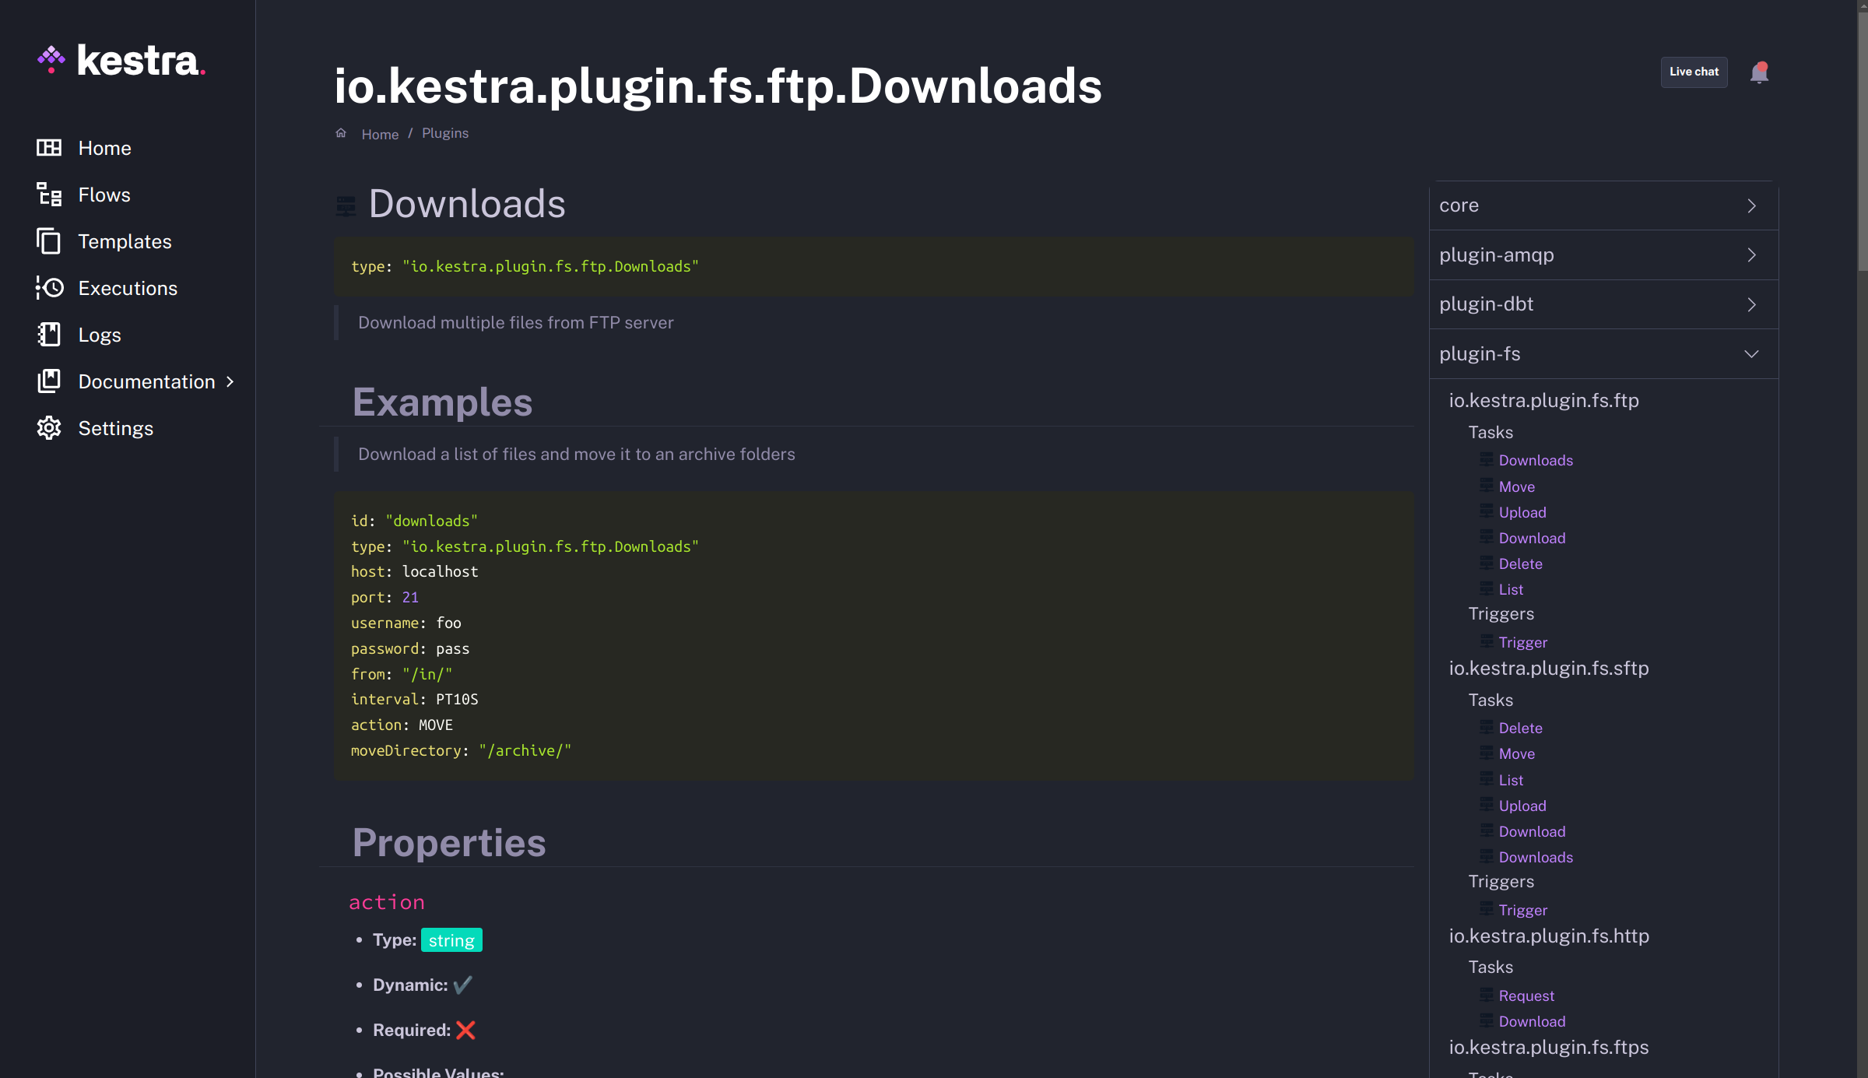Click the Home grid icon in sidebar

click(49, 148)
